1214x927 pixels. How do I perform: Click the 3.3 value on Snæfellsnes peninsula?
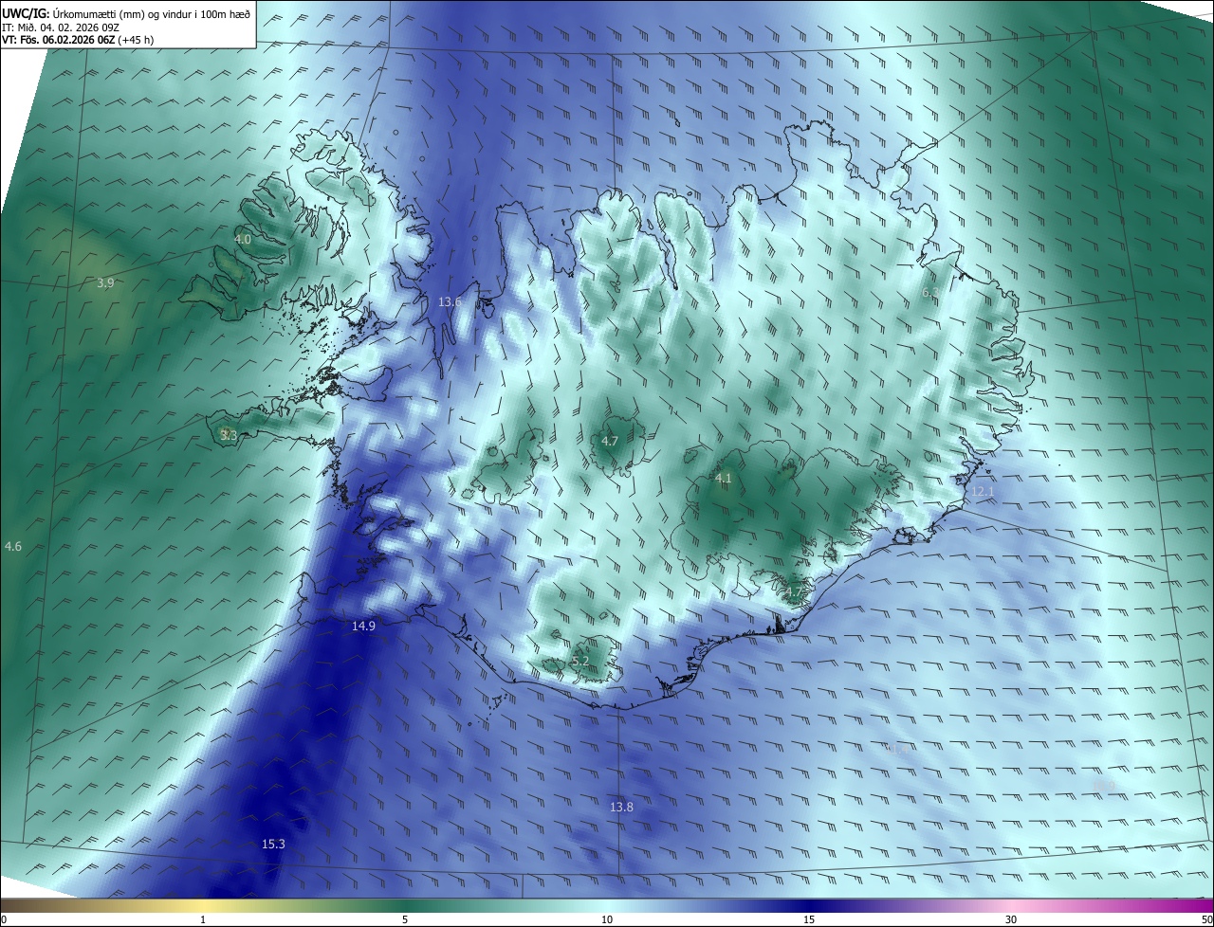228,435
